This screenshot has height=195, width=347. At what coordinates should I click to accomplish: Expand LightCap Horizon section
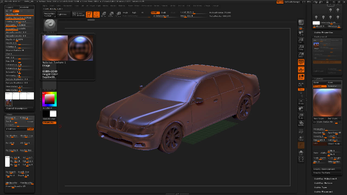323,183
